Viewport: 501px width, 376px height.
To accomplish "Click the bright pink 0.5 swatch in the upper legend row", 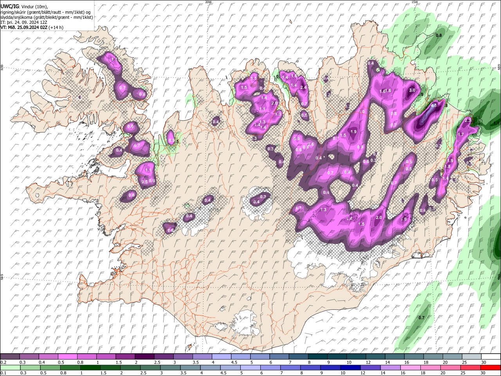I will 67,357.
